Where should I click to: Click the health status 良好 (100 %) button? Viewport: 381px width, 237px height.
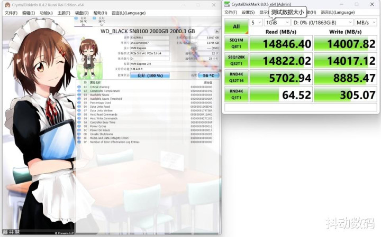[150, 75]
